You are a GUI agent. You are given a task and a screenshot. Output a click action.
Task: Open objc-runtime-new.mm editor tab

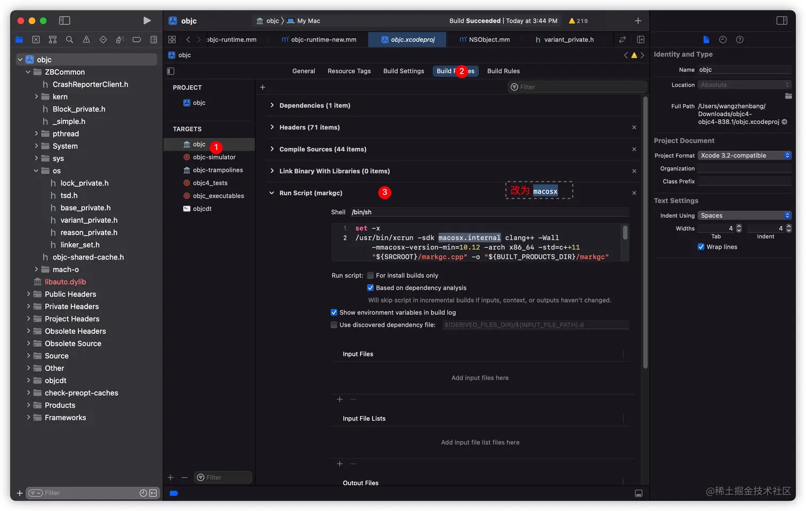pos(319,39)
